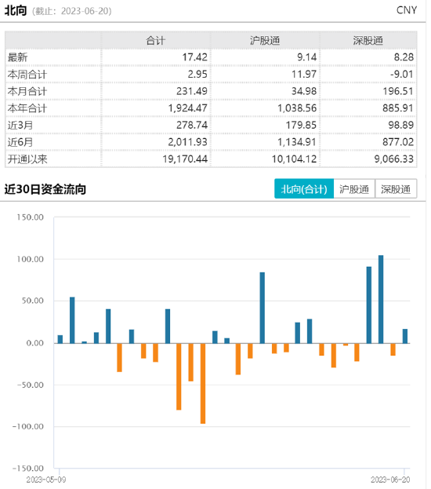Click the cumulative total 19,170.44
The height and width of the screenshot is (489, 431).
pyautogui.click(x=185, y=159)
